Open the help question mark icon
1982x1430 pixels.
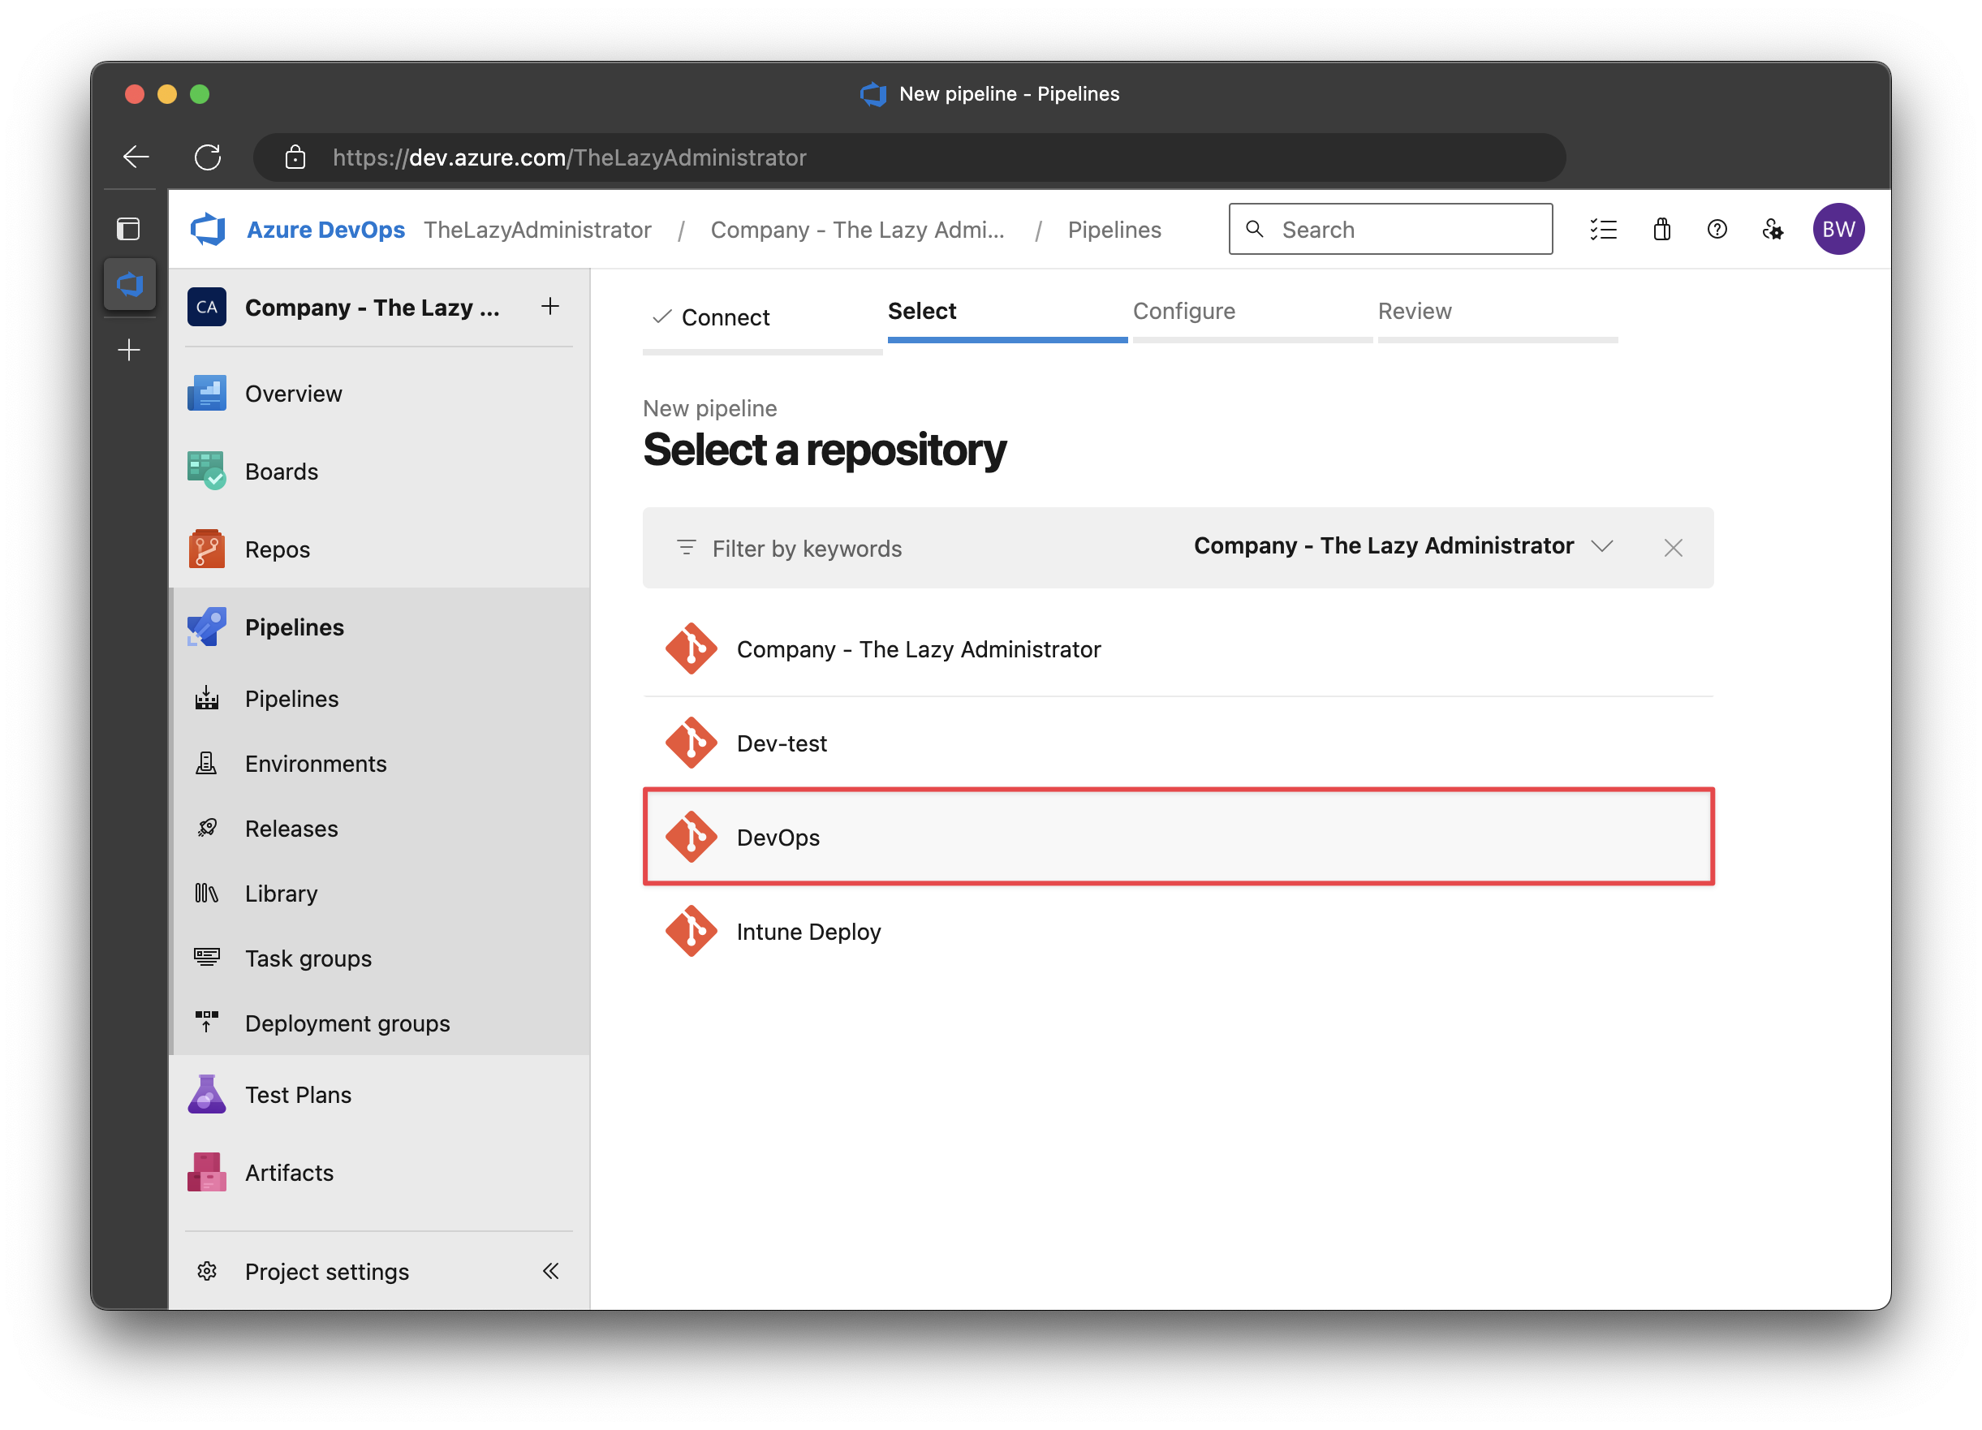(1717, 229)
